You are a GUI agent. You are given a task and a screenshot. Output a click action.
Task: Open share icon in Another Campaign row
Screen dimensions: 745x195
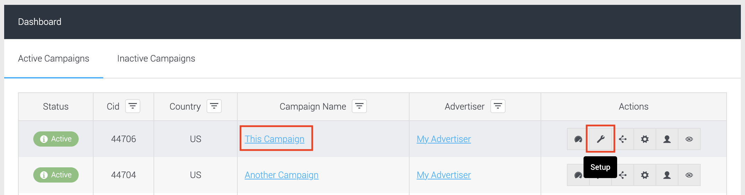click(623, 175)
